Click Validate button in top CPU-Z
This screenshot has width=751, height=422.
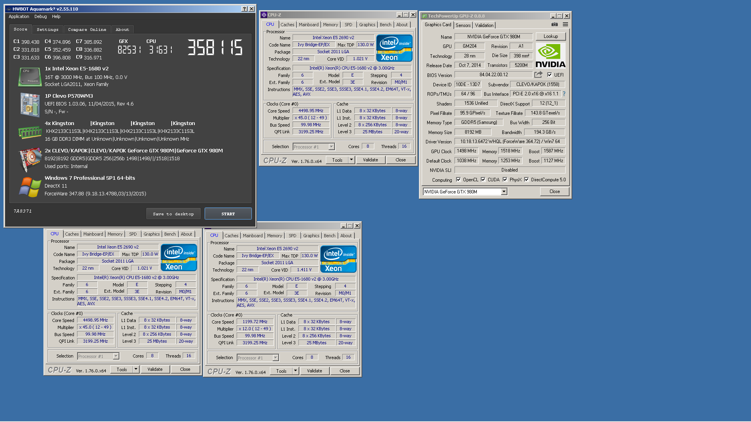370,160
